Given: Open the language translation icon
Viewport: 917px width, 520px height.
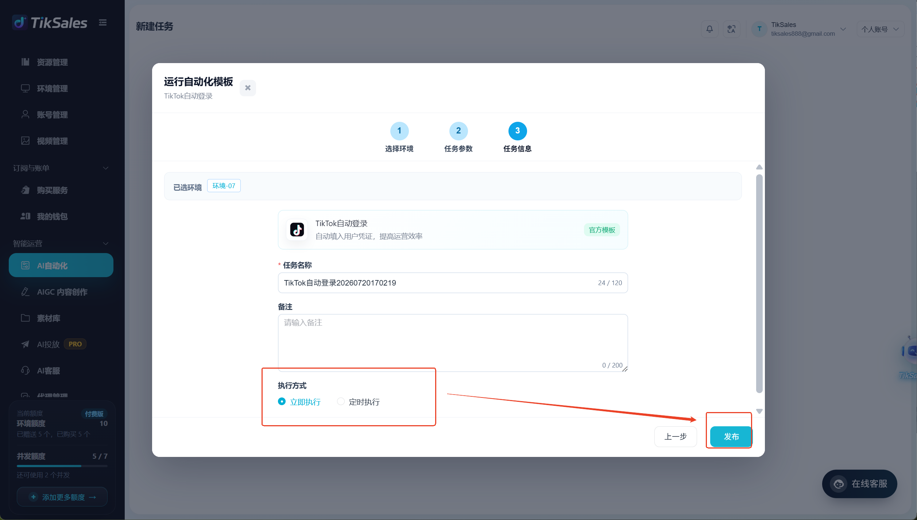Looking at the screenshot, I should pos(731,29).
